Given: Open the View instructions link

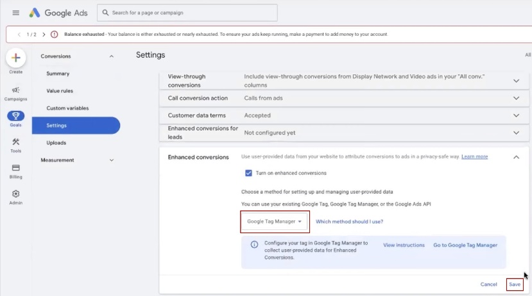Looking at the screenshot, I should [x=404, y=245].
